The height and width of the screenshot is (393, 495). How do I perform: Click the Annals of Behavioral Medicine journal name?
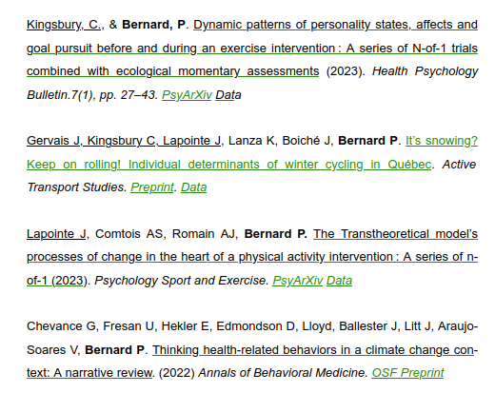click(281, 373)
